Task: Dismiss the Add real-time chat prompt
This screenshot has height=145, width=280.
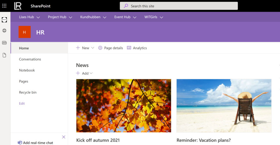Action: 64,137
